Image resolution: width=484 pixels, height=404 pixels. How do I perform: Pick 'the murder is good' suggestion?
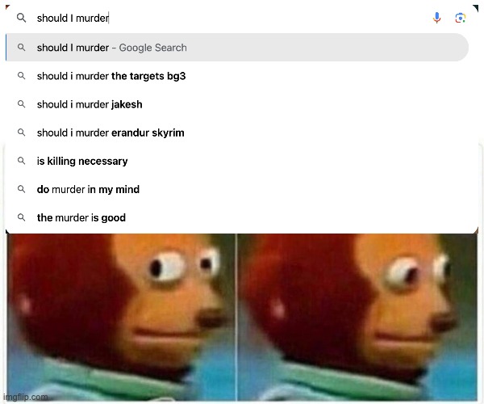(237, 217)
